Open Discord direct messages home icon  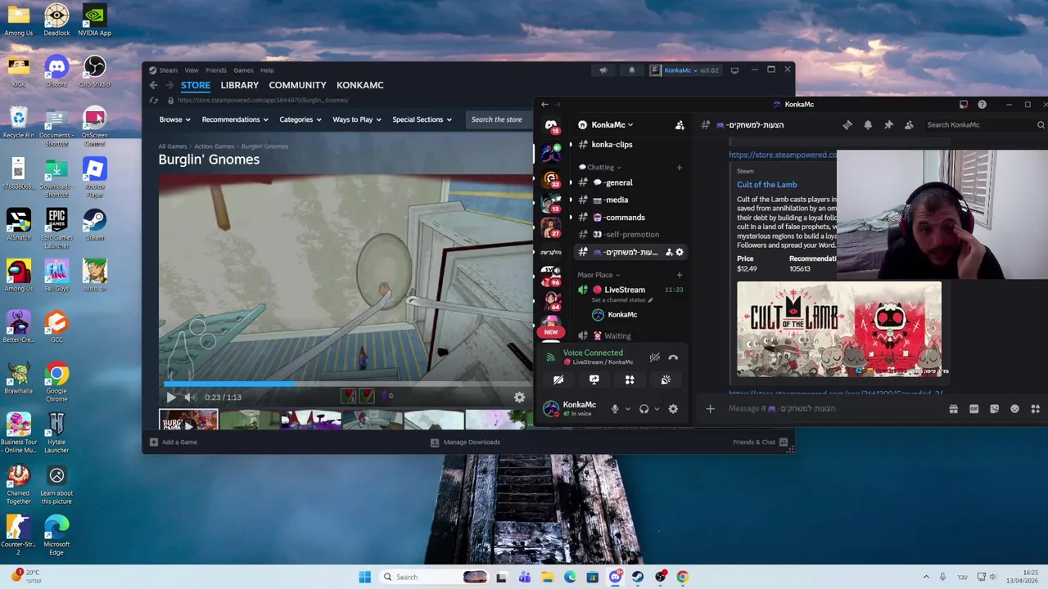pos(551,125)
